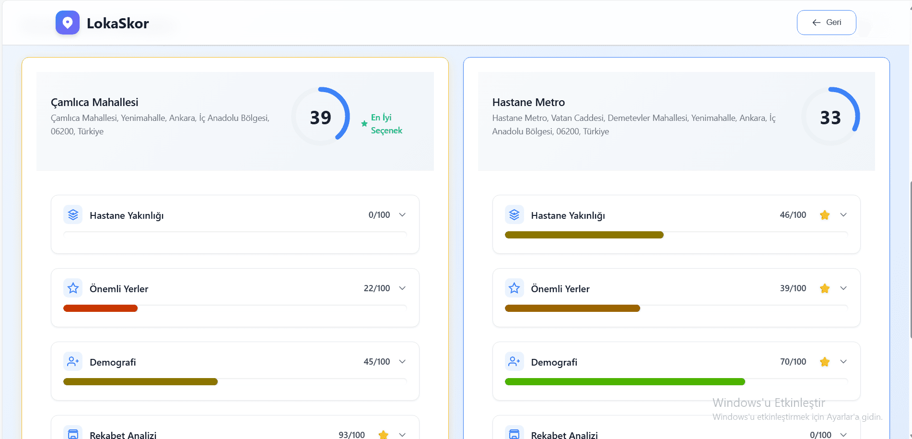Click the 46/100 score value

[x=793, y=215]
